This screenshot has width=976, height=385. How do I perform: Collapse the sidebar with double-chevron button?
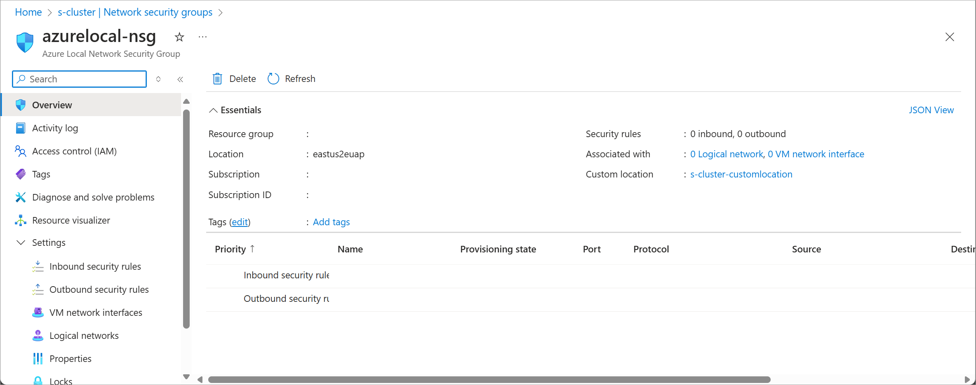(180, 79)
